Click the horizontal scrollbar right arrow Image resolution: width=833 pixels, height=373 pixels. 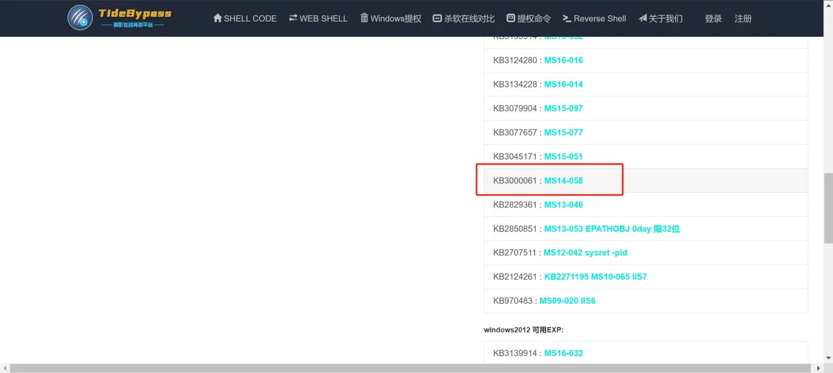819,368
